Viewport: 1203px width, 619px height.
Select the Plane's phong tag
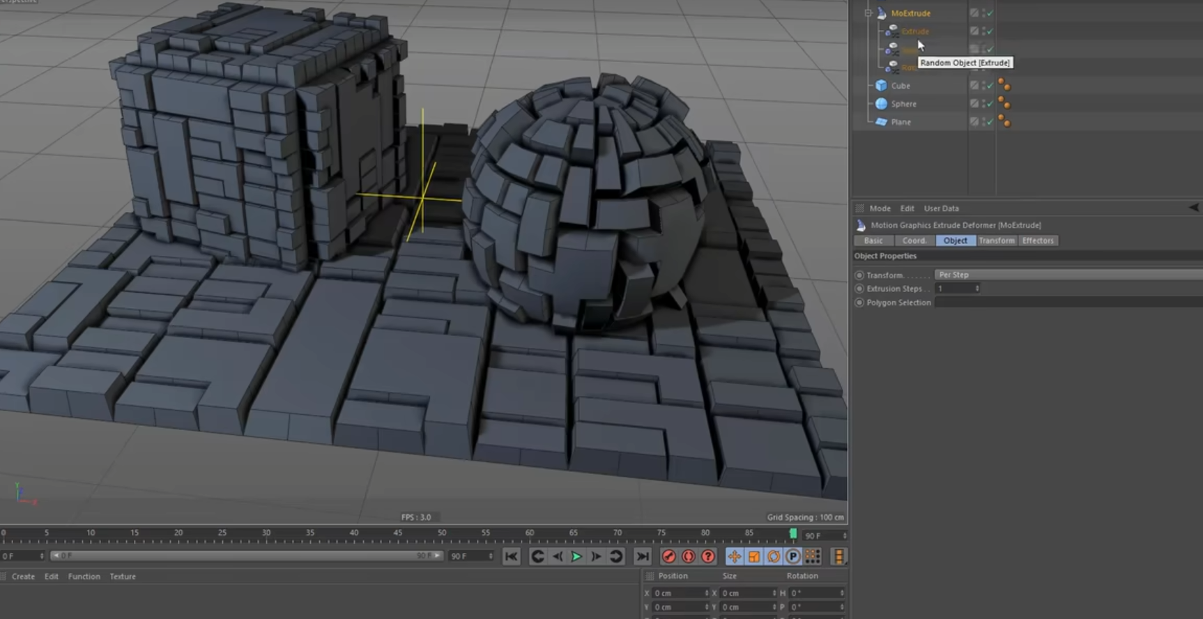pyautogui.click(x=1004, y=121)
